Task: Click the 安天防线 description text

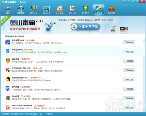Action: [x=36, y=90]
